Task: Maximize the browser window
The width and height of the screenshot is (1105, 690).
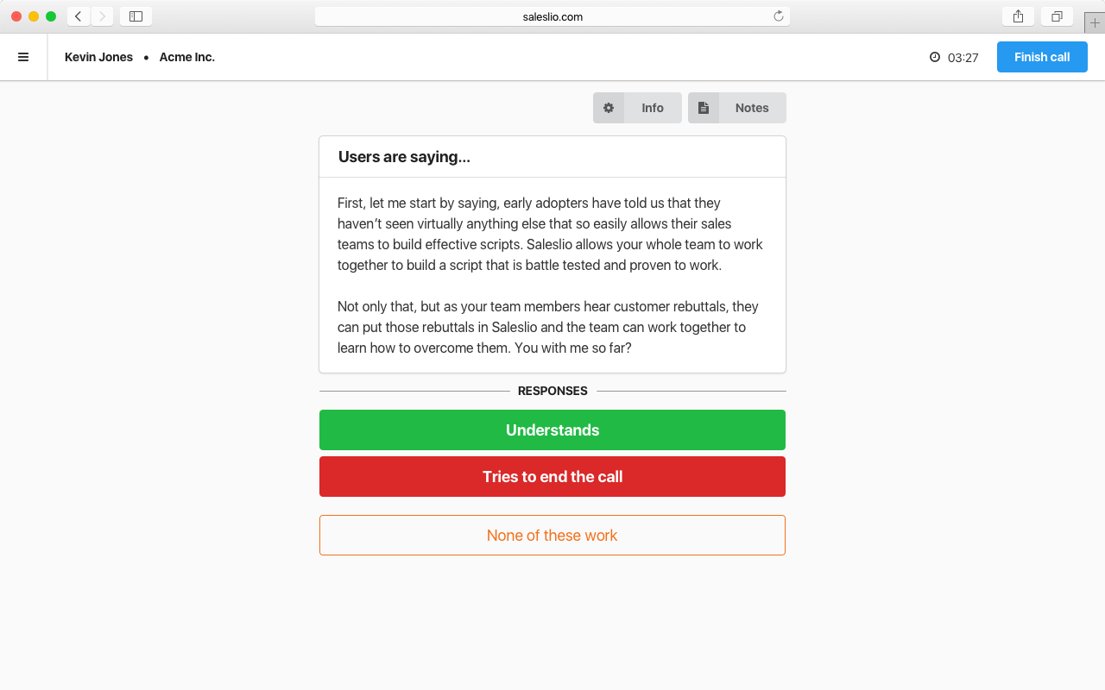Action: [51, 16]
